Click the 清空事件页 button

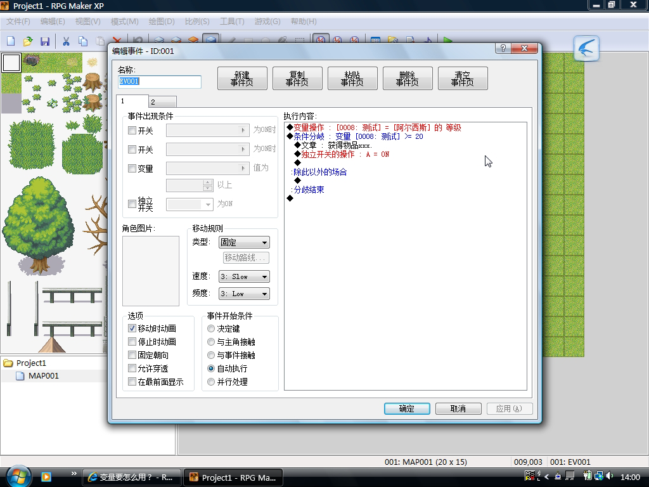point(463,78)
